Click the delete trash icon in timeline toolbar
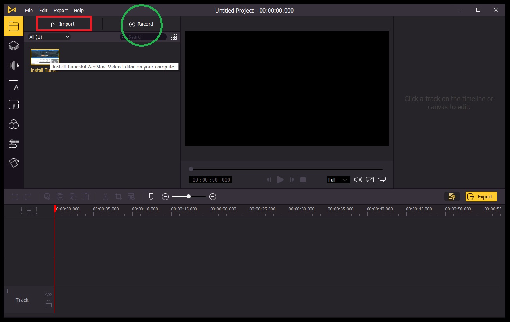Image resolution: width=510 pixels, height=322 pixels. coord(86,196)
